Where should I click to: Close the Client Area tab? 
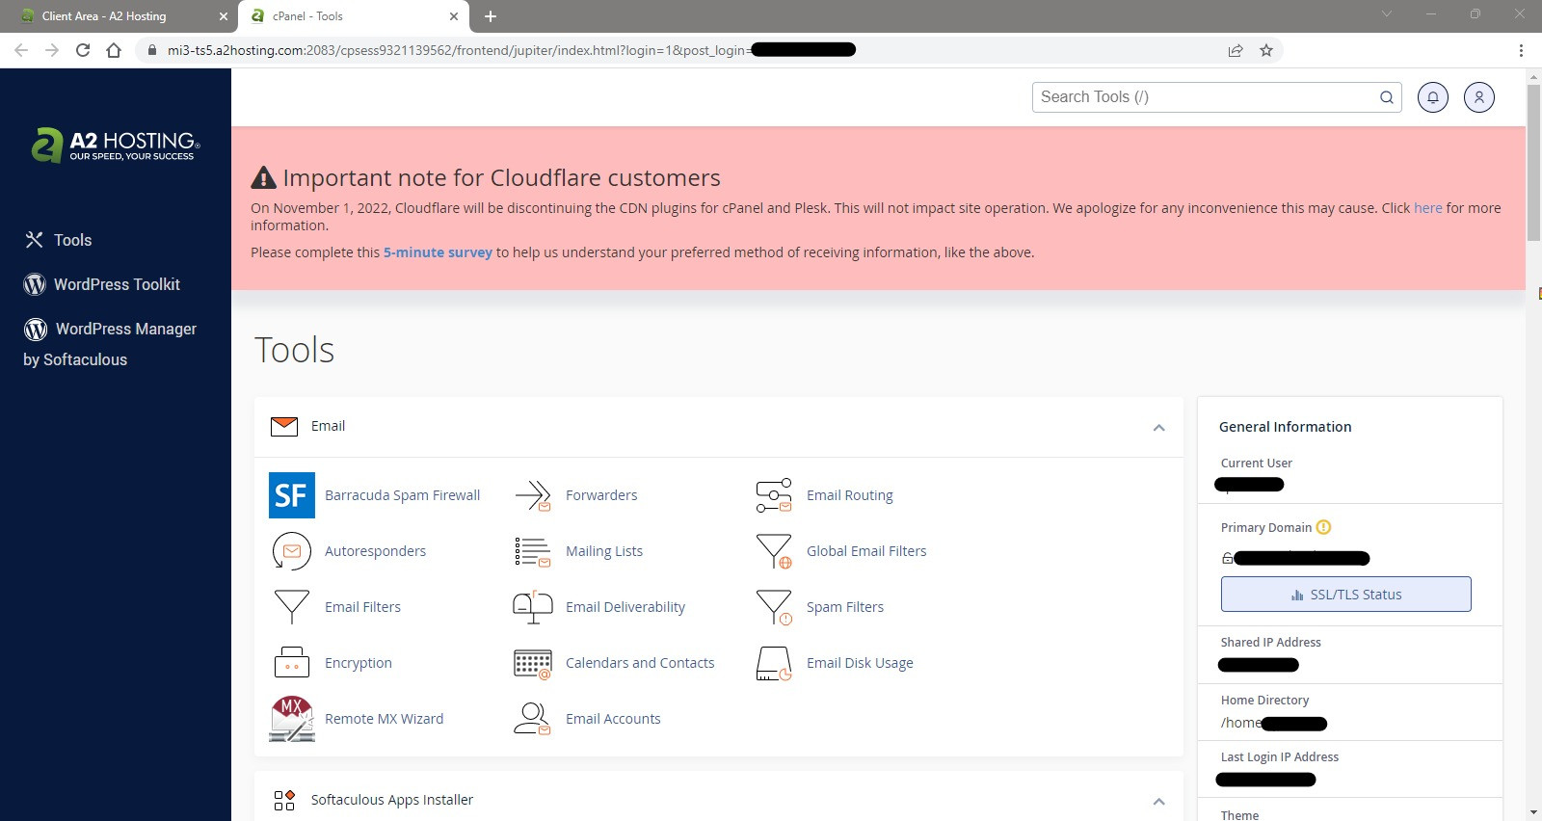pyautogui.click(x=223, y=16)
